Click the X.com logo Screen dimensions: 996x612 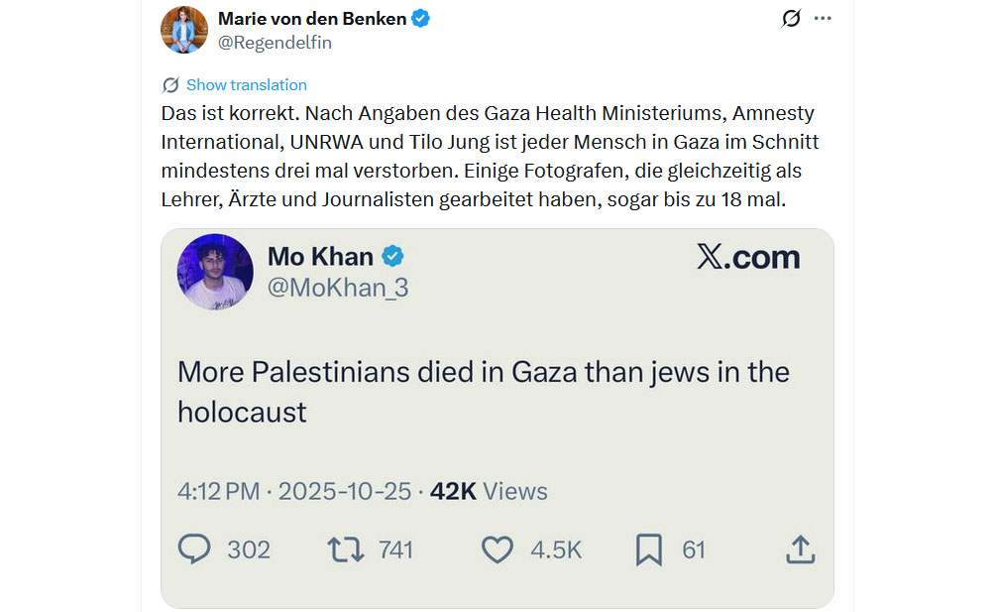tap(748, 257)
